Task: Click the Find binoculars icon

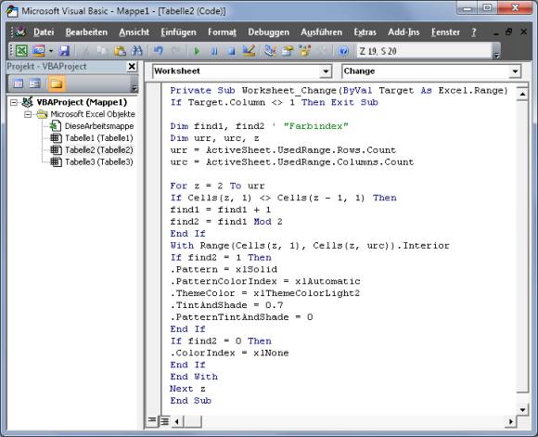Action: coord(136,51)
